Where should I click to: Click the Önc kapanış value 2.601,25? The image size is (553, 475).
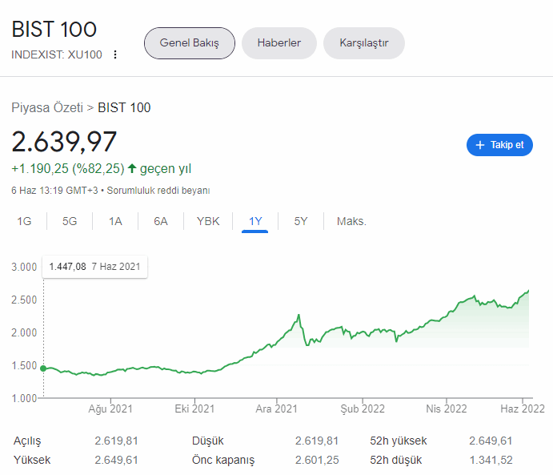pos(317,460)
